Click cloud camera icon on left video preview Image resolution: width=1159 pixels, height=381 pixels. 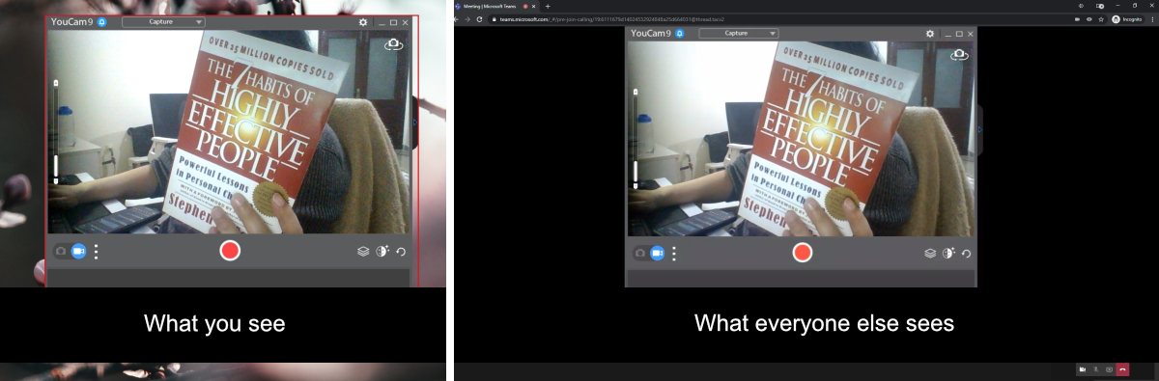click(393, 44)
